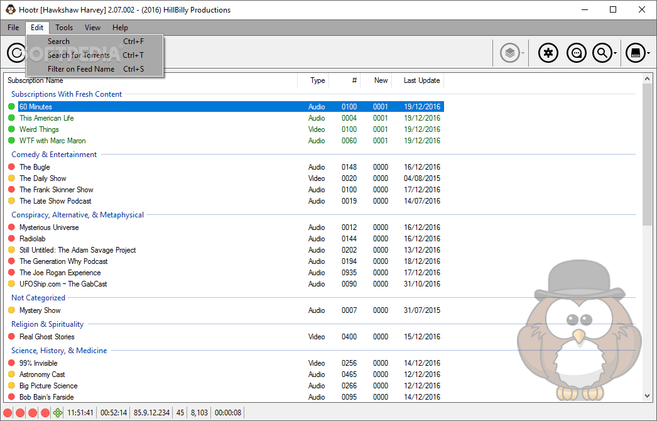Screen dimensions: 657x421
Task: Click the 8,103 count in status bar
Action: [200, 413]
